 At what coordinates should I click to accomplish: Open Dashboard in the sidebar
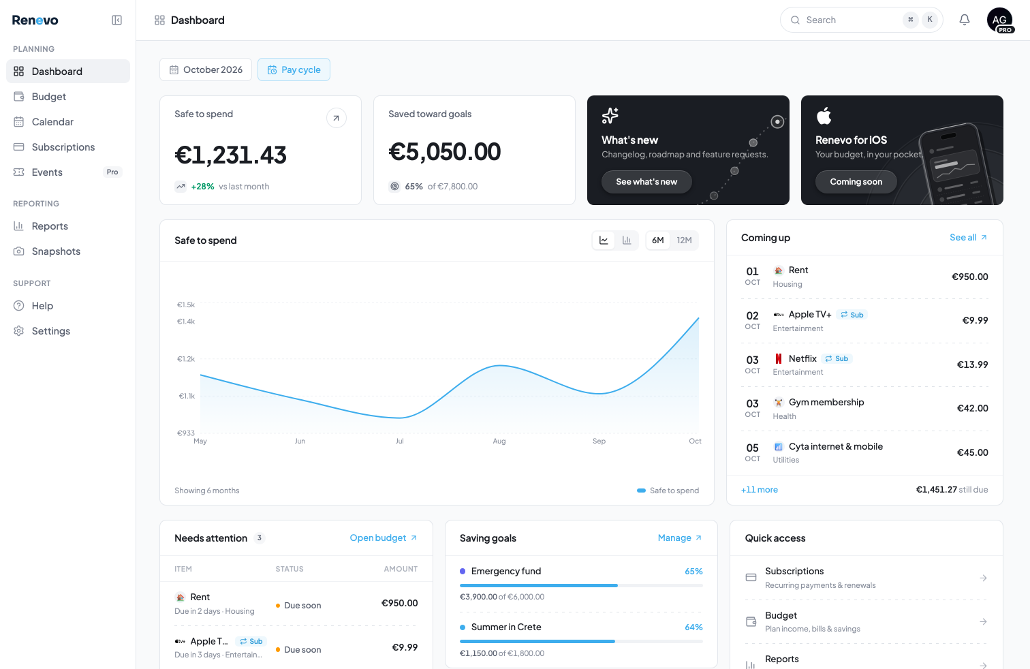point(68,72)
